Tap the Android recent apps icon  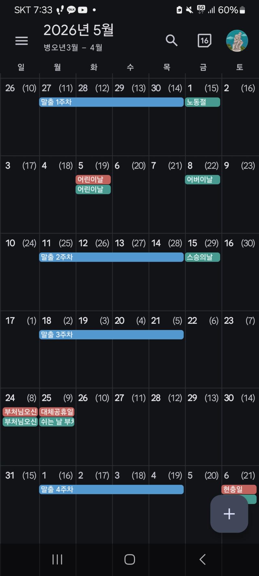click(x=57, y=559)
